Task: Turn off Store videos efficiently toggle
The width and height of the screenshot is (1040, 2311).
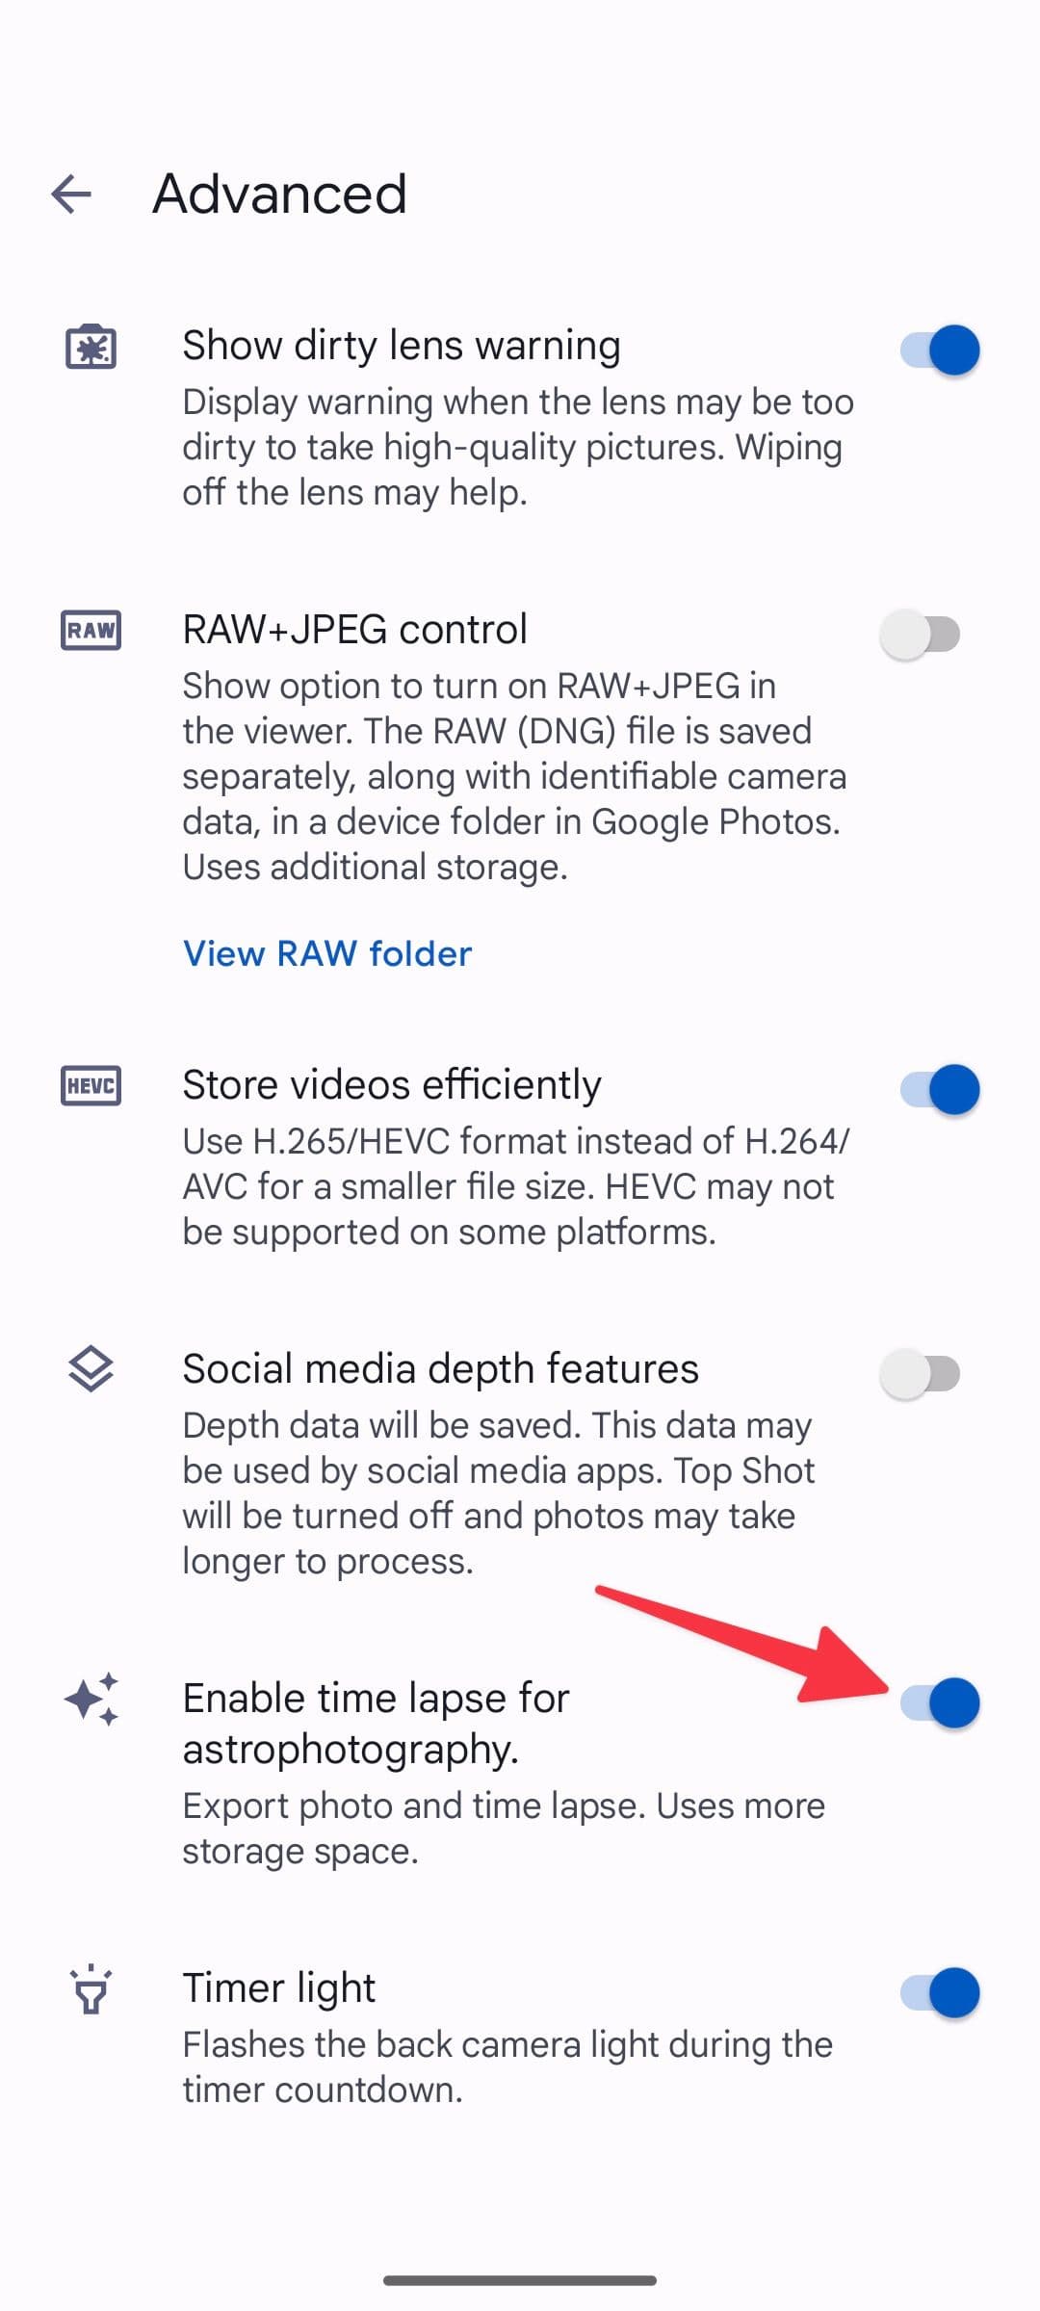Action: 939,1089
